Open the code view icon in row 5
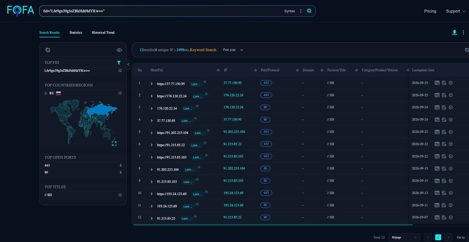This screenshot has height=242, width=469. click(437, 132)
